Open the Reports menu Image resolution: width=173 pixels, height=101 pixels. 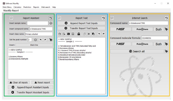pos(36,7)
